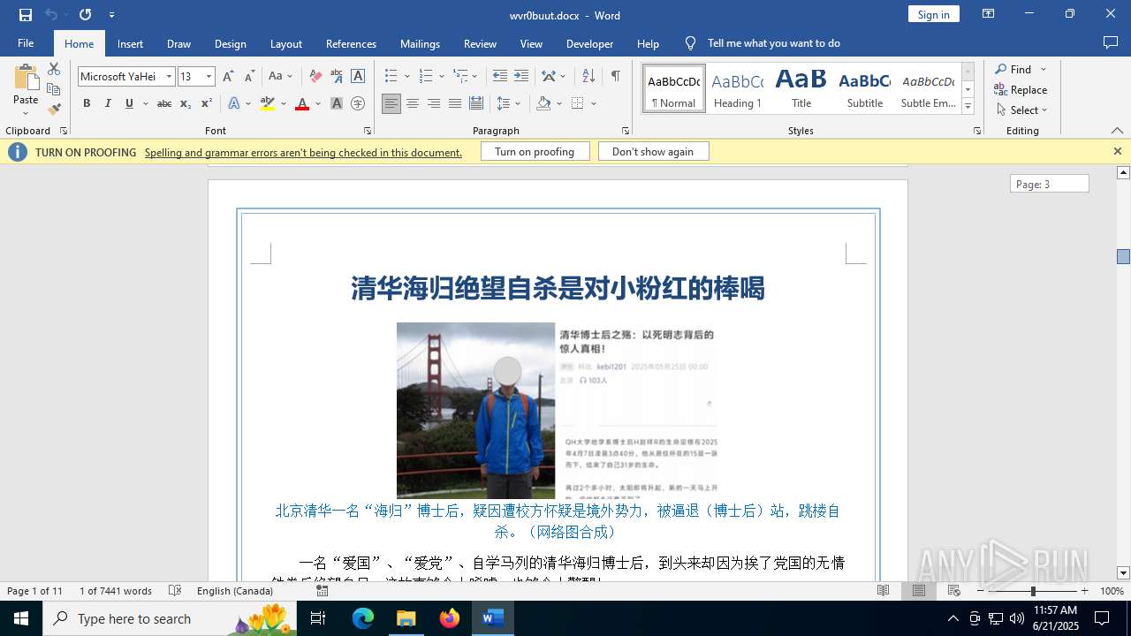Click the Text Effects icon
Viewport: 1131px width, 636px height.
click(234, 103)
